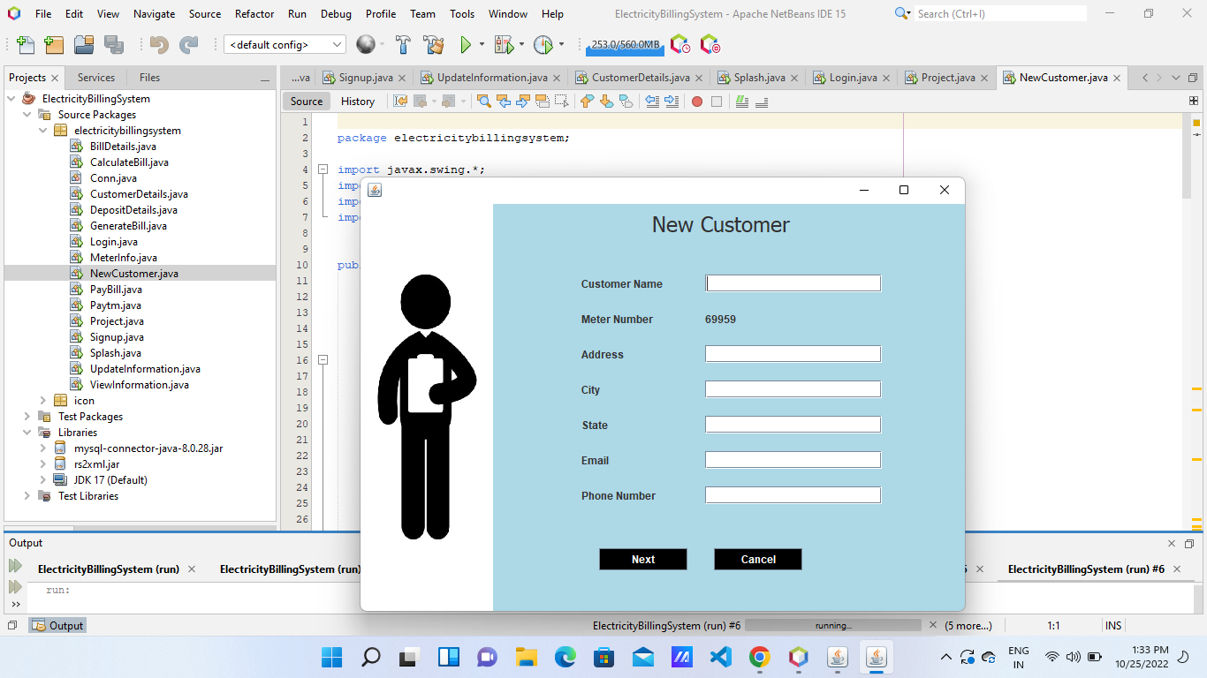Select the Clean and Build Project icon

coord(433,43)
